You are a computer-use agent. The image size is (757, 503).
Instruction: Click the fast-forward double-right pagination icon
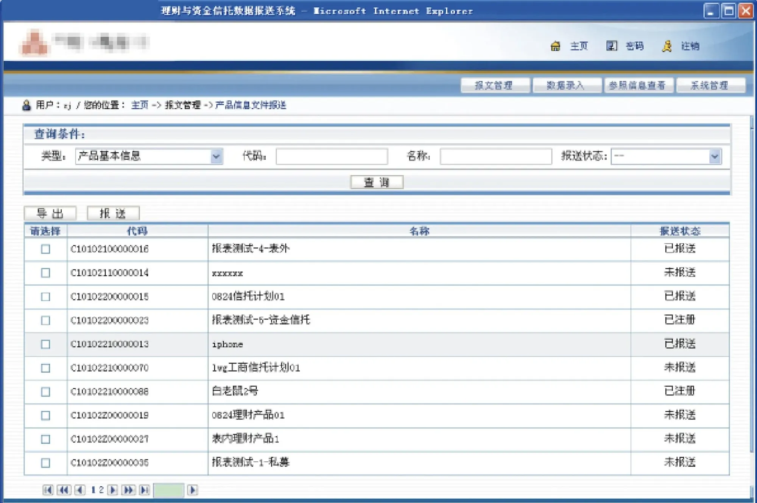[x=128, y=490]
